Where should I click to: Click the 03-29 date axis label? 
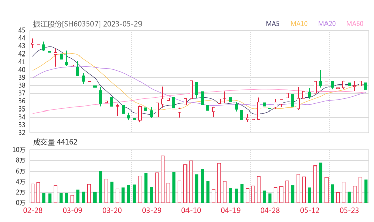(x=152, y=210)
